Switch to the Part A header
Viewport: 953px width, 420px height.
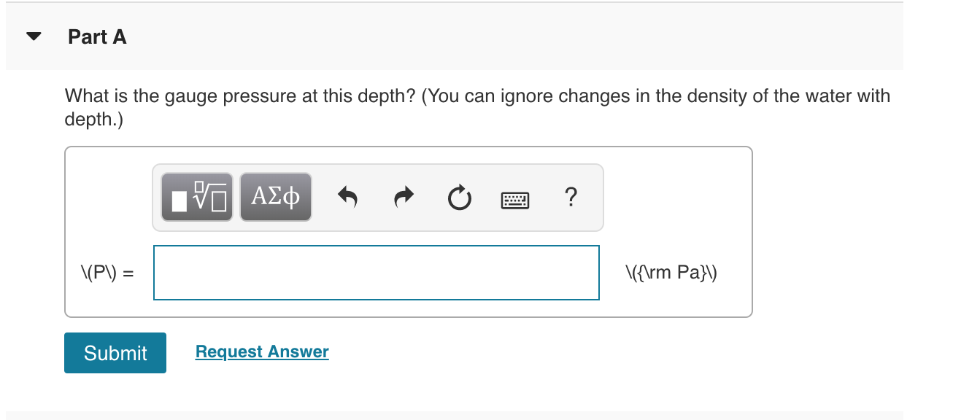click(96, 36)
